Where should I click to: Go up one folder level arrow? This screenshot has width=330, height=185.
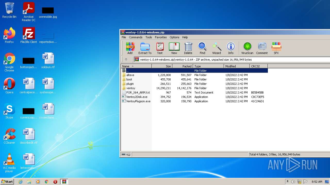click(126, 59)
